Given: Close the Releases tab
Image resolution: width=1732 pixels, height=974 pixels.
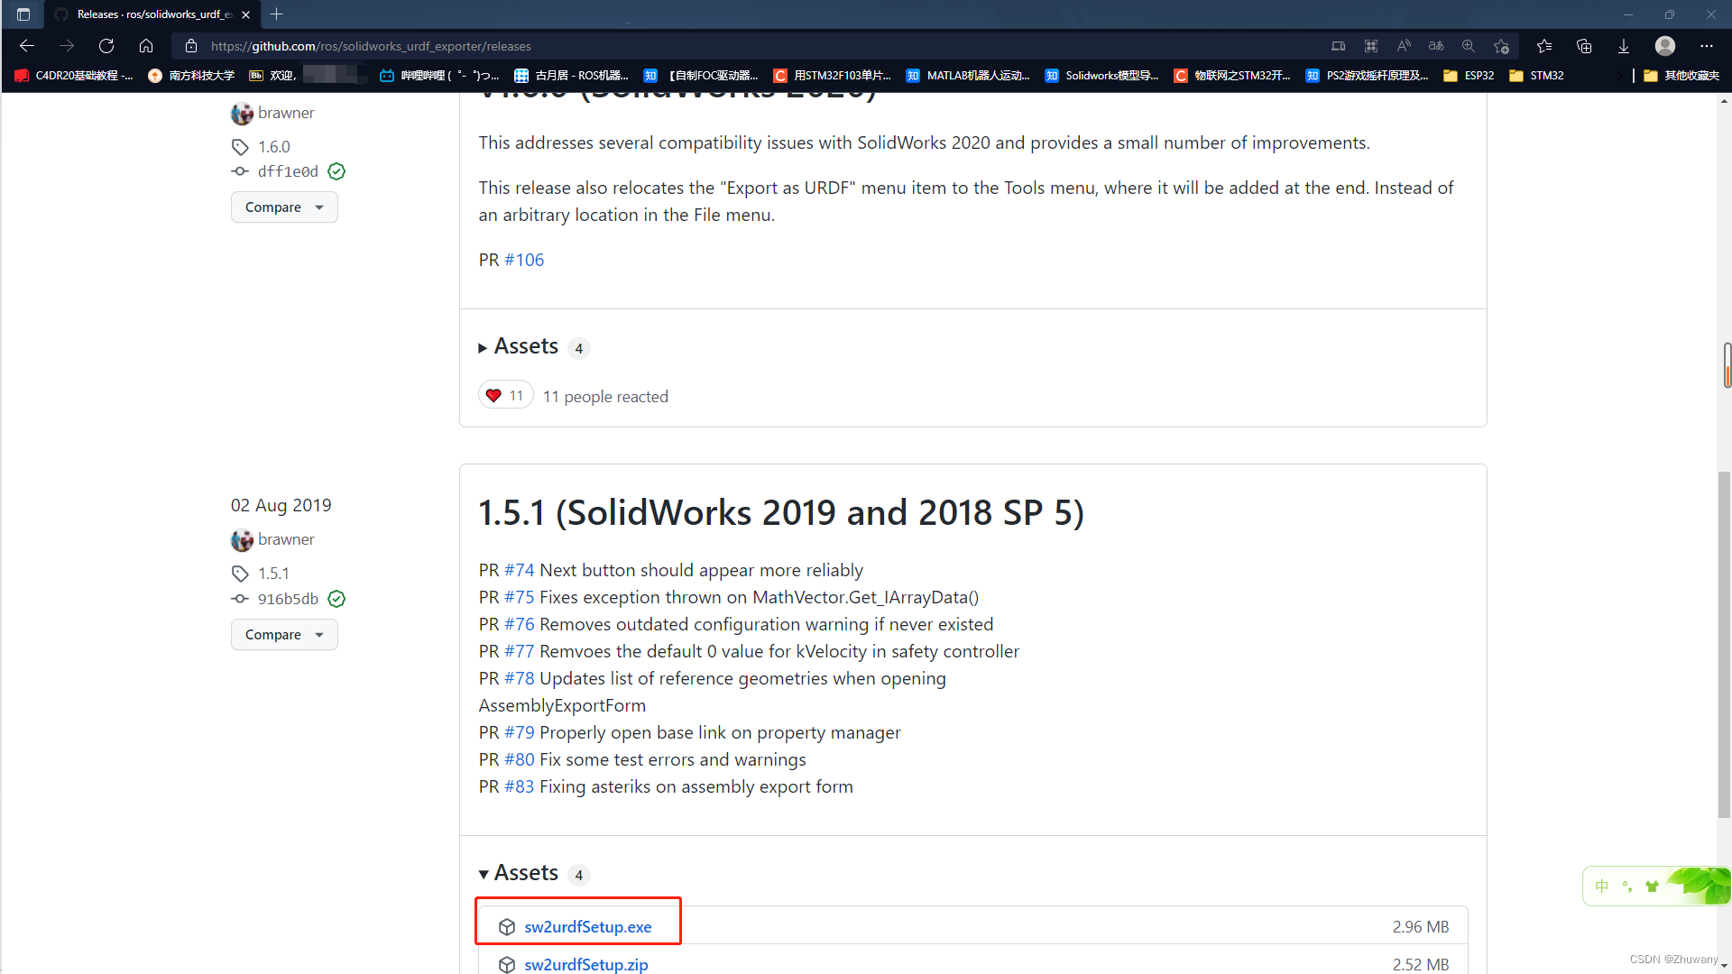Looking at the screenshot, I should 245,14.
